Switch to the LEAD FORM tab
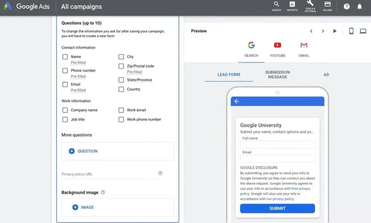The height and width of the screenshot is (223, 371). coord(229,75)
